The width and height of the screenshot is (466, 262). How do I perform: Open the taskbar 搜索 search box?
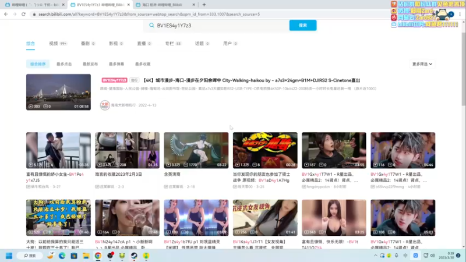click(x=30, y=256)
